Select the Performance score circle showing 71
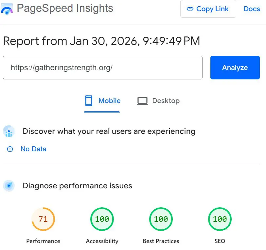Image resolution: width=266 pixels, height=250 pixels. point(43,219)
